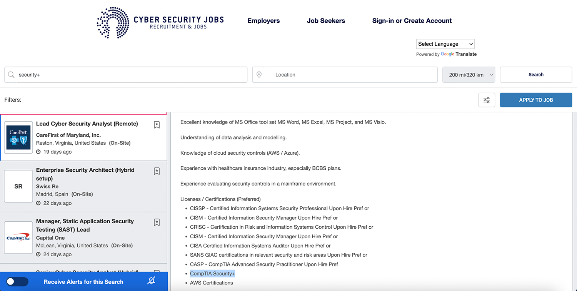Open the 200 mi/320 km radius dropdown
577x291 pixels.
(x=469, y=75)
